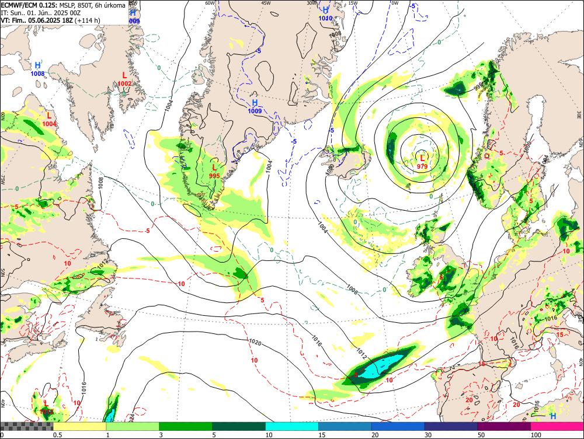The height and width of the screenshot is (439, 584).
Task: Select the high pressure label 'H 1009'
Action: tap(255, 106)
